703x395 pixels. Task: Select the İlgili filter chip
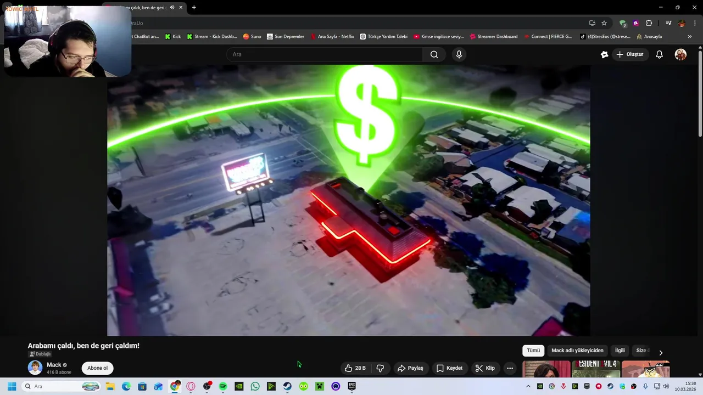(x=620, y=351)
